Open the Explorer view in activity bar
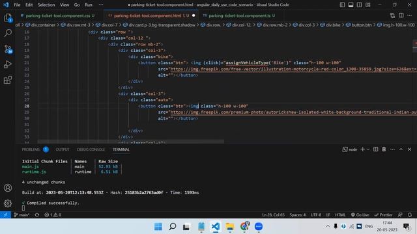417x234 pixels. pyautogui.click(x=8, y=18)
